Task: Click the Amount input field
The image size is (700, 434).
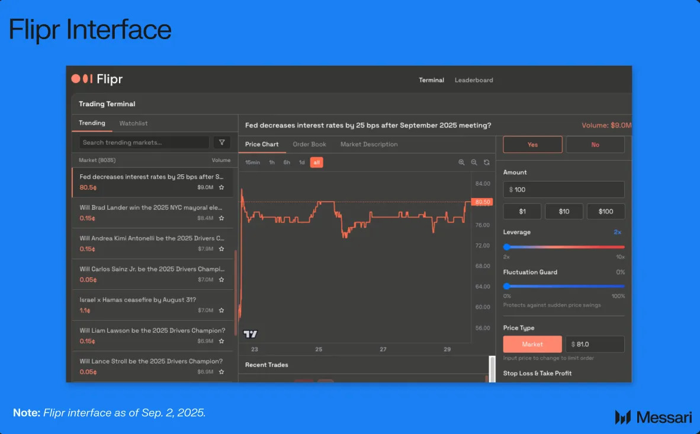Action: (x=563, y=189)
